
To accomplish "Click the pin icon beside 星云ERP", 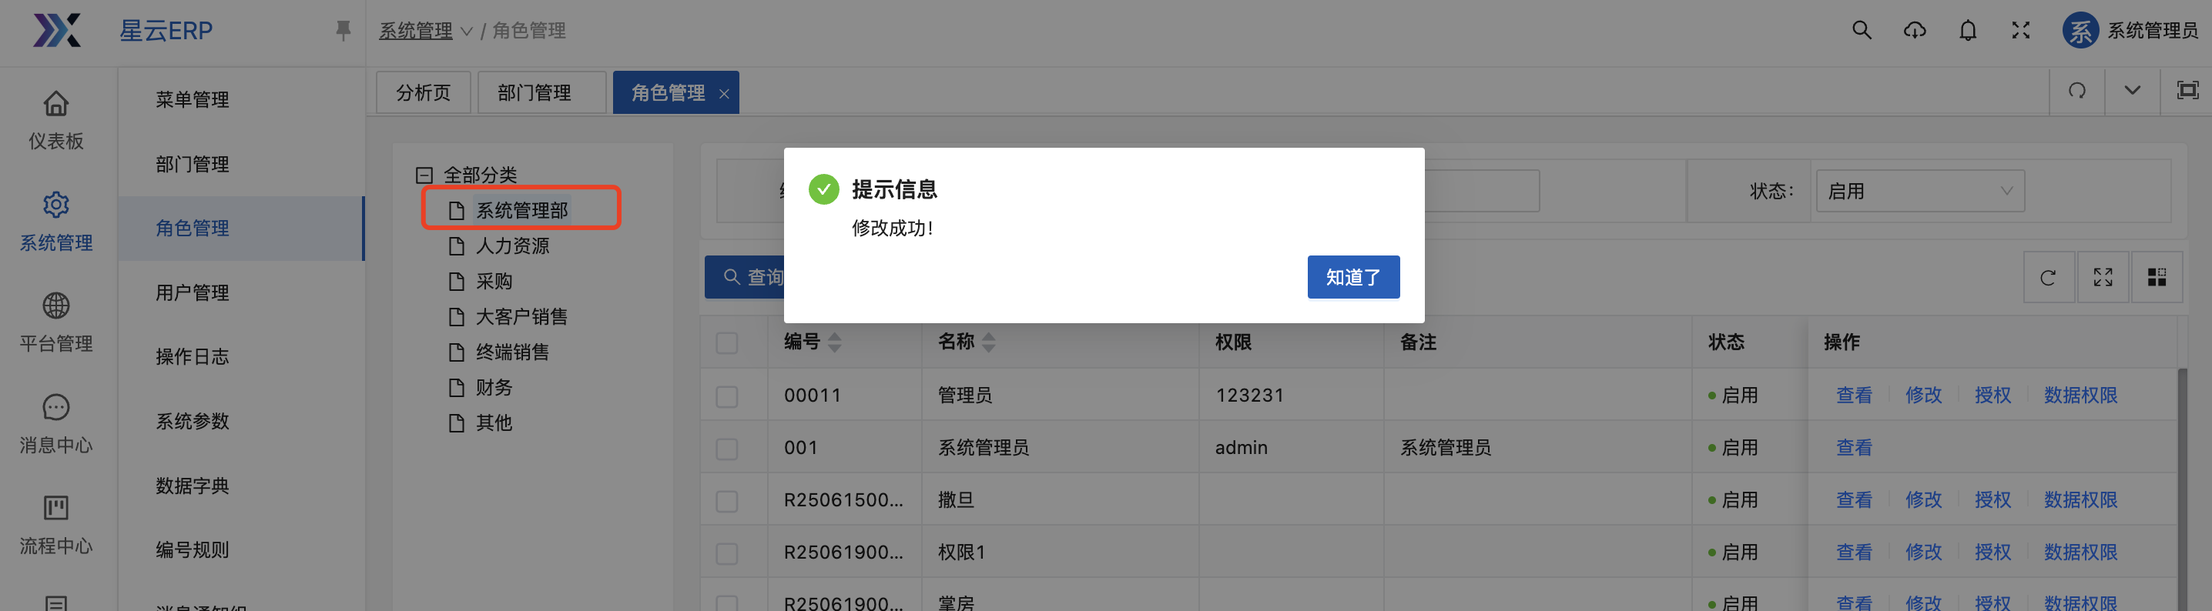I will pos(343,31).
